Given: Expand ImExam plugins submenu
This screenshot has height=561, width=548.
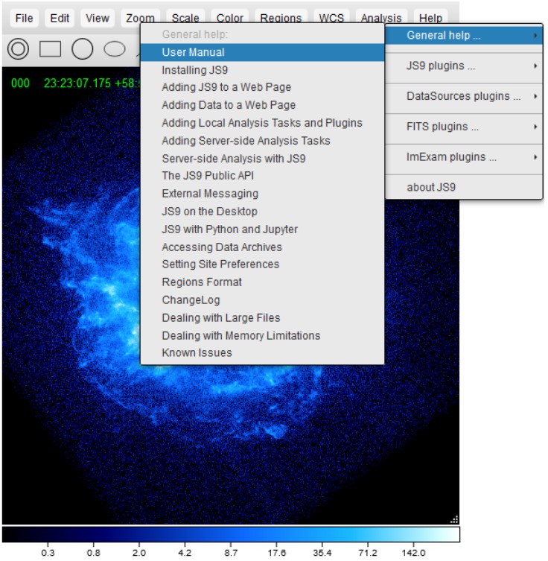Looking at the screenshot, I should [x=464, y=157].
